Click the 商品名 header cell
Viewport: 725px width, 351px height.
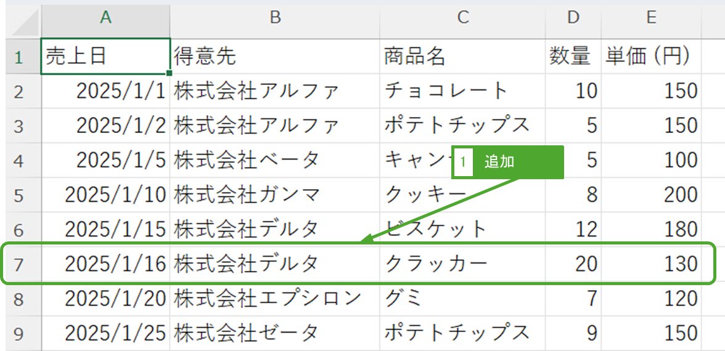(x=462, y=57)
